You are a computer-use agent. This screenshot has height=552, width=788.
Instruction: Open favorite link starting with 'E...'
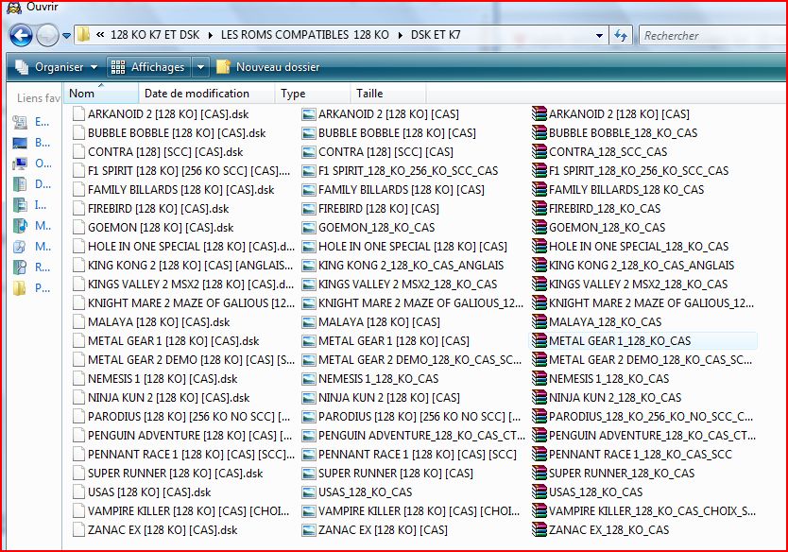pos(31,122)
